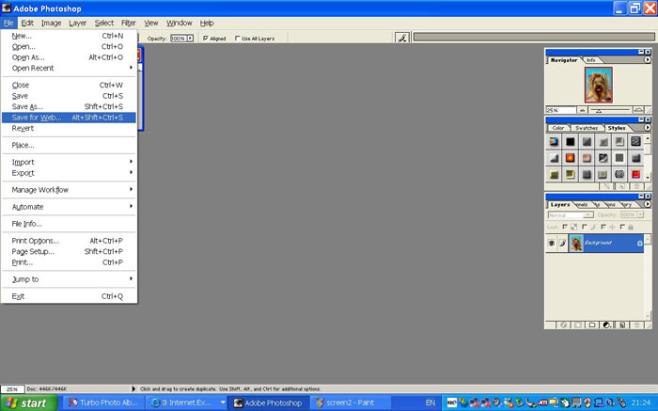The image size is (658, 411).
Task: Switch to the Color tab
Action: 558,128
